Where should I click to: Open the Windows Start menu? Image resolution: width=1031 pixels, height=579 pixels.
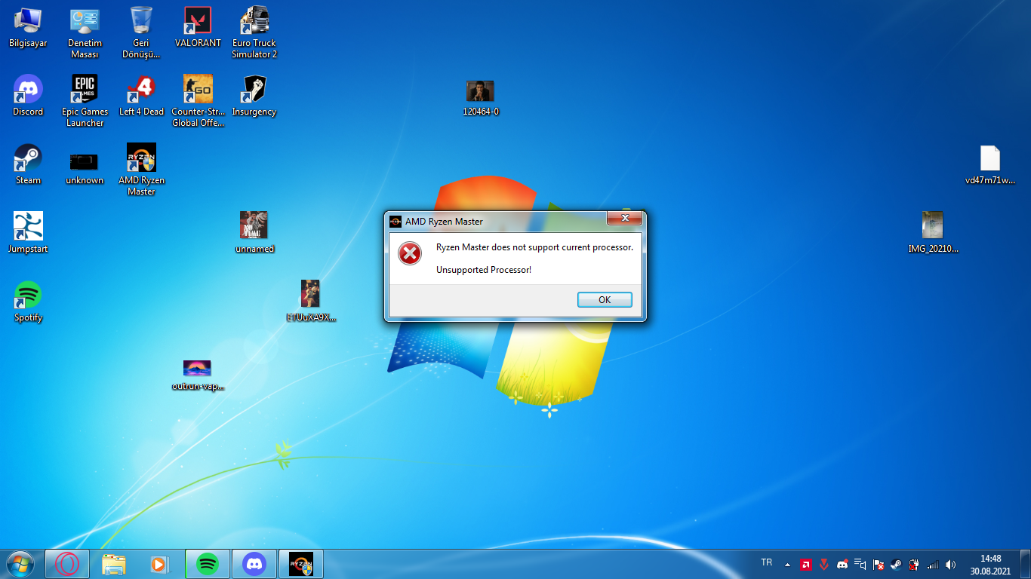[20, 564]
